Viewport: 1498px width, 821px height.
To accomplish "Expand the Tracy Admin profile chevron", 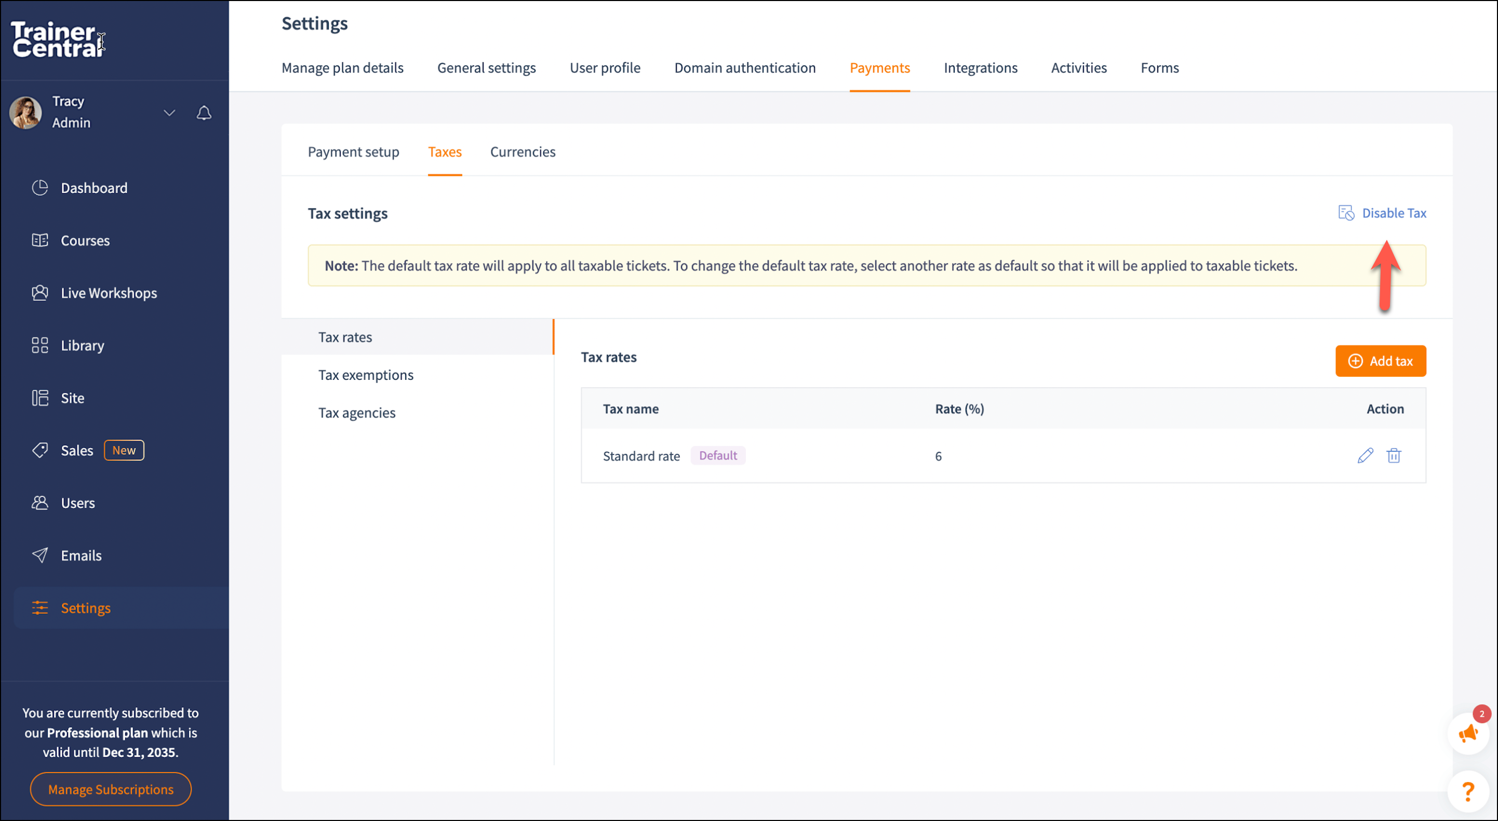I will 169,113.
